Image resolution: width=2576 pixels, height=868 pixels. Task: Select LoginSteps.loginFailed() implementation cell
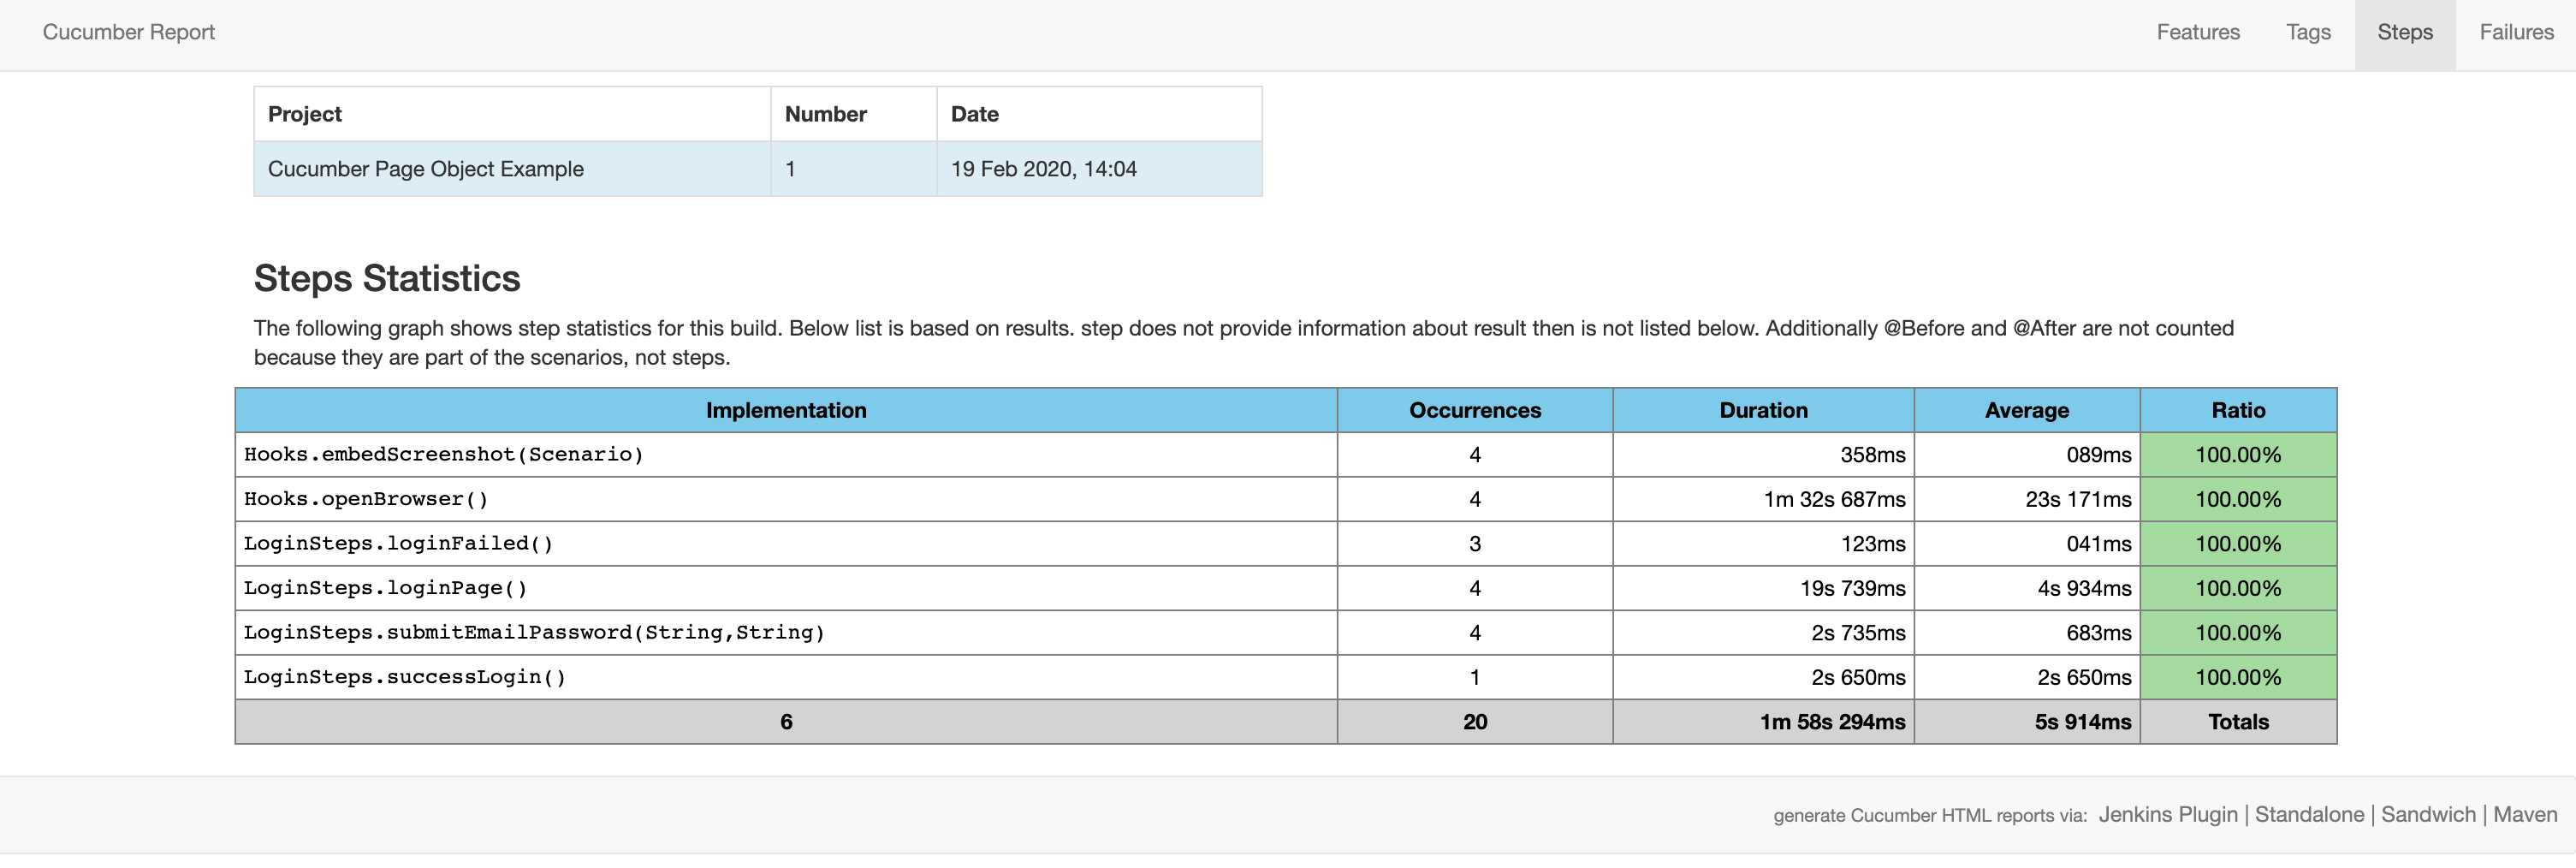(786, 543)
